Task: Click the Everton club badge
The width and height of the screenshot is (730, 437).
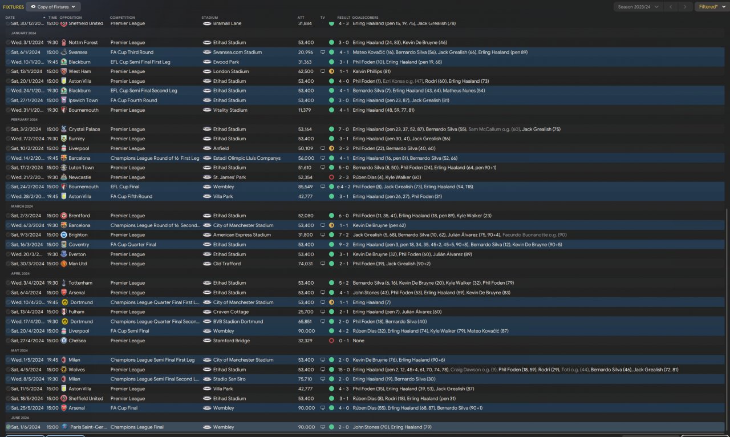Action: pyautogui.click(x=64, y=254)
